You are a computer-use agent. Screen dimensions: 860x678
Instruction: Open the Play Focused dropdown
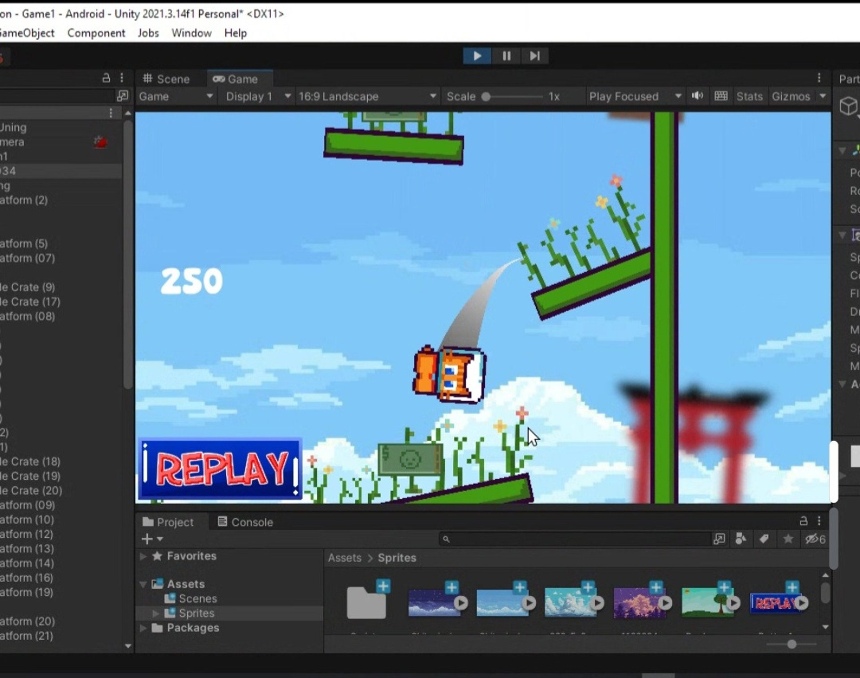click(x=635, y=96)
